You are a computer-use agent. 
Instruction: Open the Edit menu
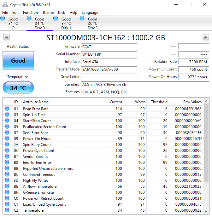coord(15,13)
